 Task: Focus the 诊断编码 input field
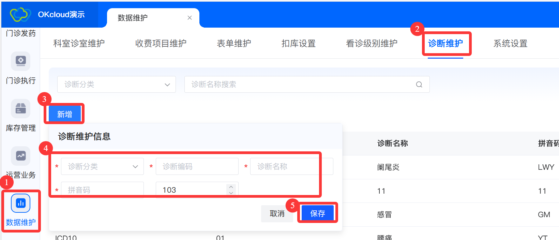point(197,166)
